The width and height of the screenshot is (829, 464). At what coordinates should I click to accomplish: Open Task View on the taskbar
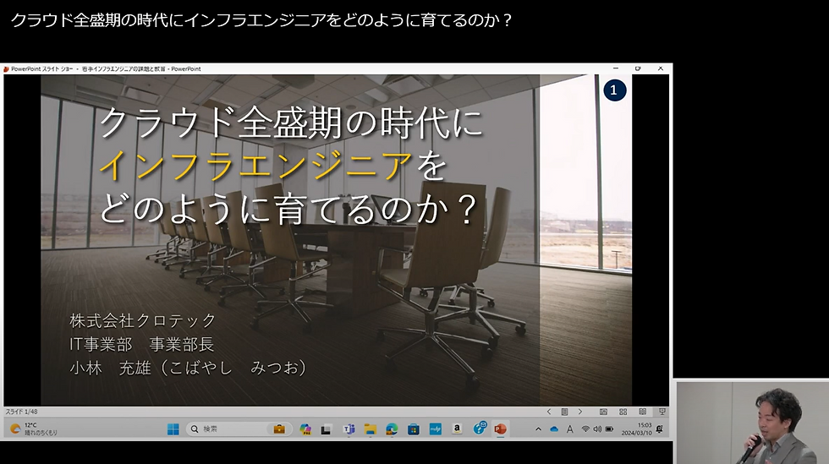point(326,429)
